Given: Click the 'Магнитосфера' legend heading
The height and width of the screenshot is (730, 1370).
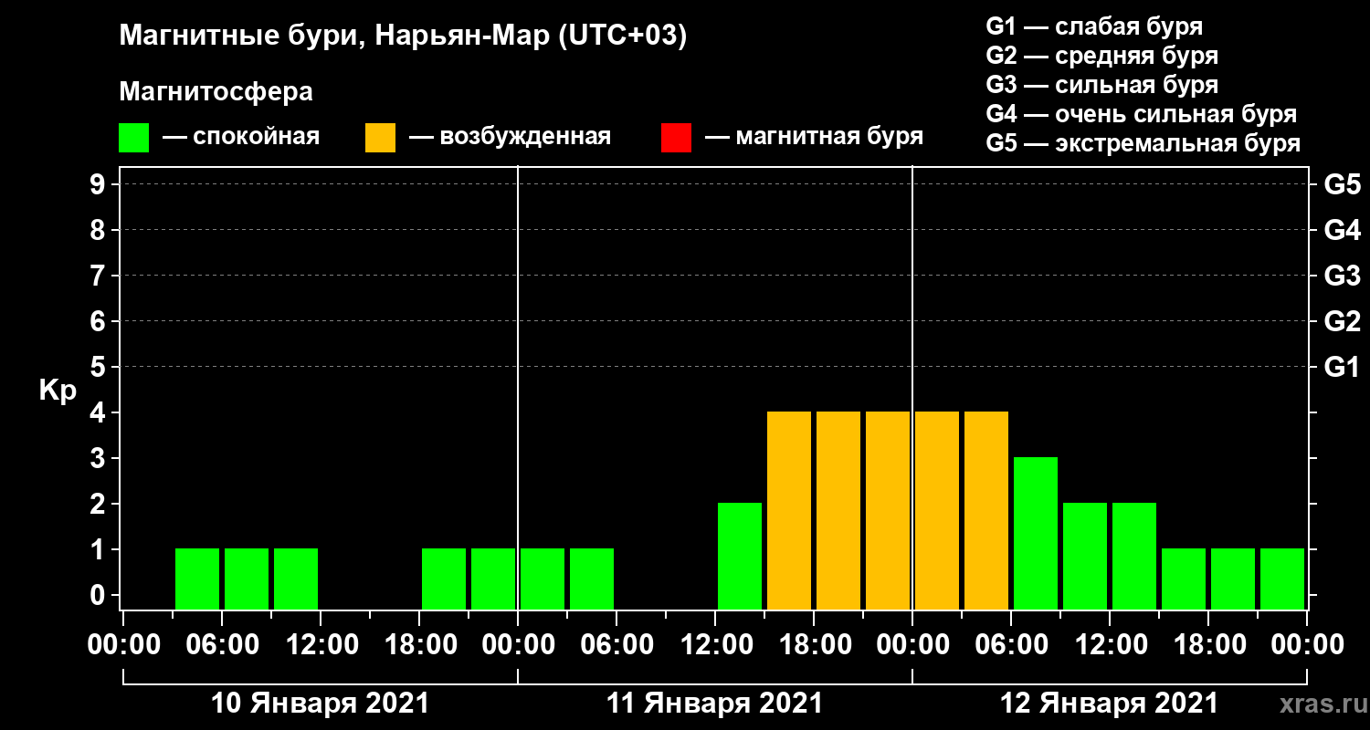Looking at the screenshot, I should (216, 92).
